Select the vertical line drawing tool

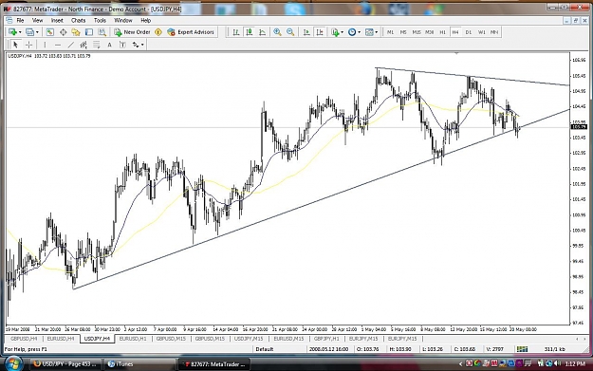click(45, 45)
